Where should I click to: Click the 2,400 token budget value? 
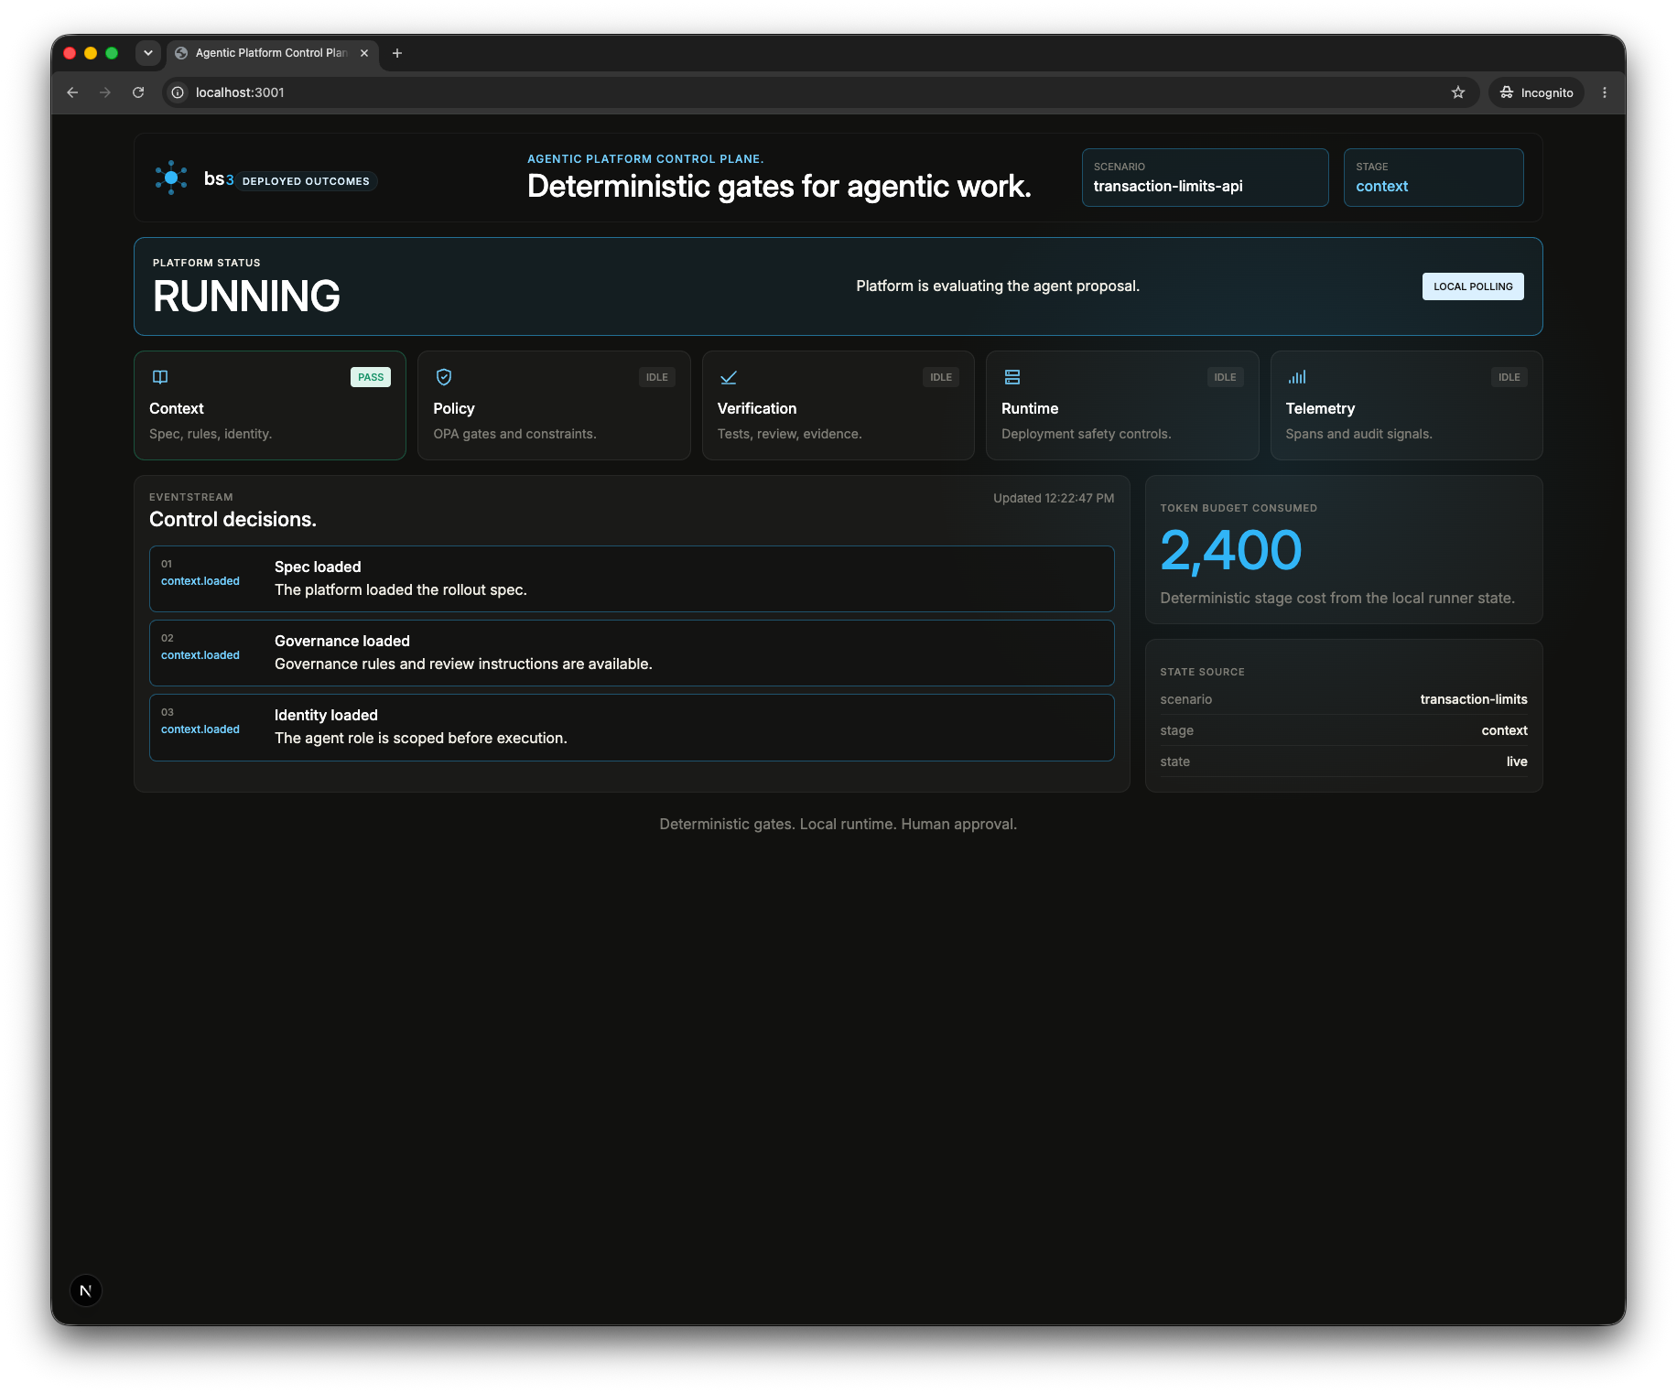pyautogui.click(x=1230, y=550)
